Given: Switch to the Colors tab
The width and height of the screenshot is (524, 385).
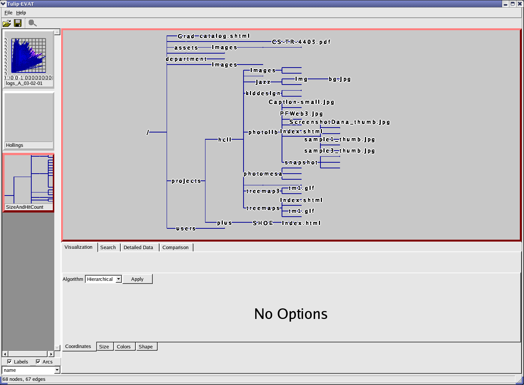Looking at the screenshot, I should [124, 347].
